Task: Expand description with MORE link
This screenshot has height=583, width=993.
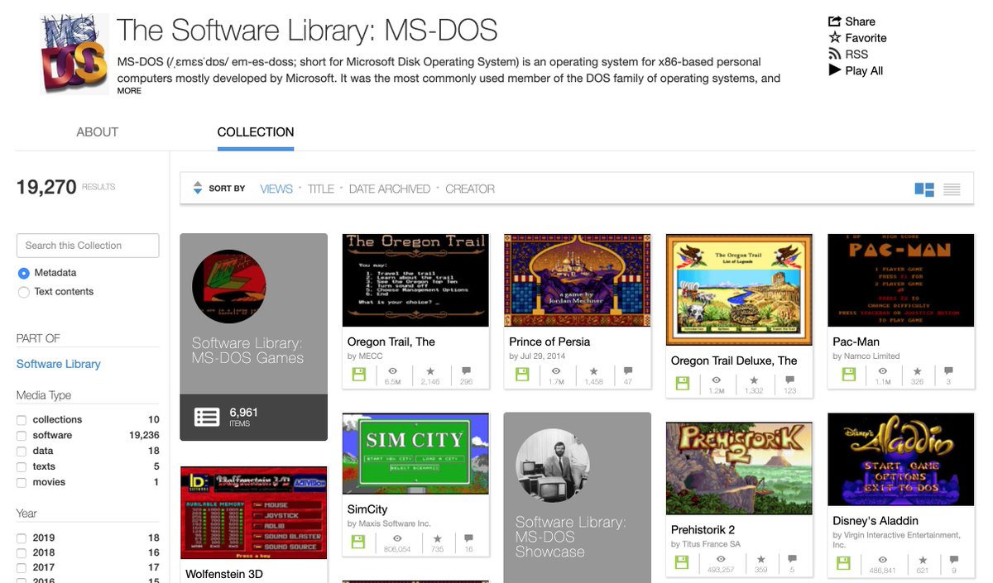Action: (129, 91)
